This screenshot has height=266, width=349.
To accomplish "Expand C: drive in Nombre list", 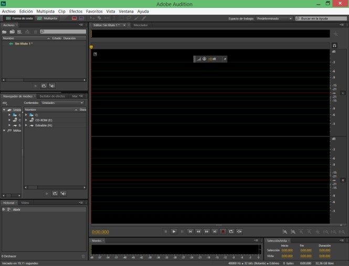I will (x=26, y=115).
